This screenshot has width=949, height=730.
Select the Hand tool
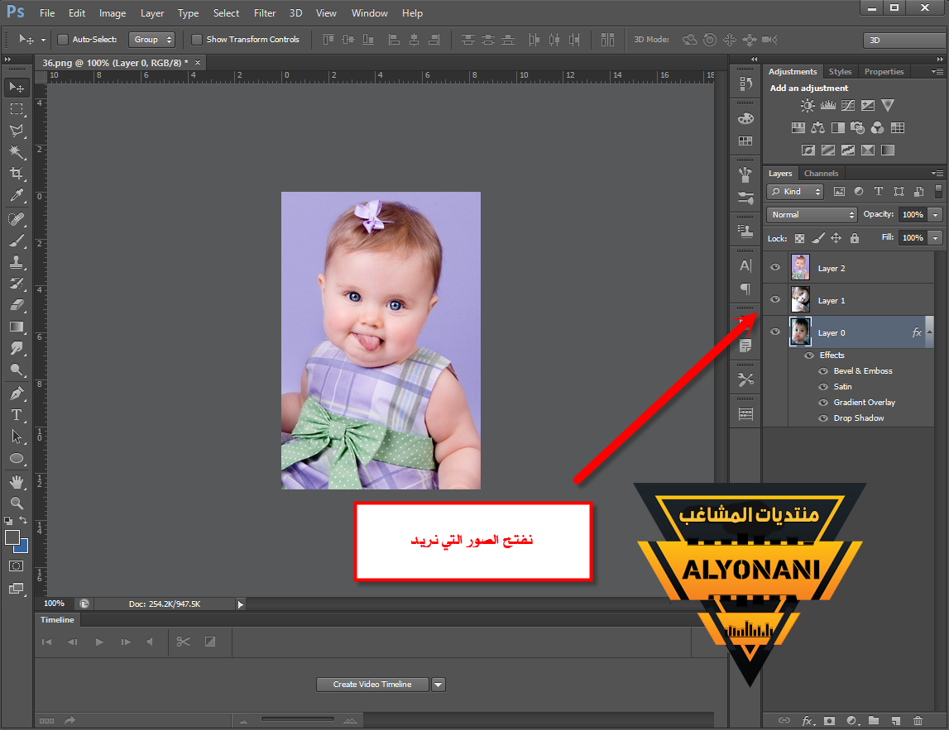(x=17, y=481)
